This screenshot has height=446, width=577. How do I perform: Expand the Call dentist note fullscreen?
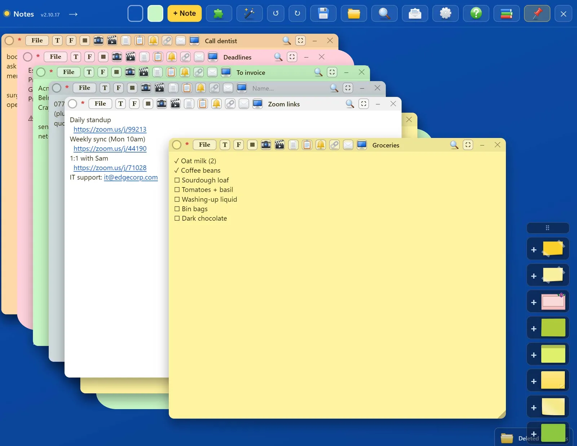pyautogui.click(x=300, y=40)
